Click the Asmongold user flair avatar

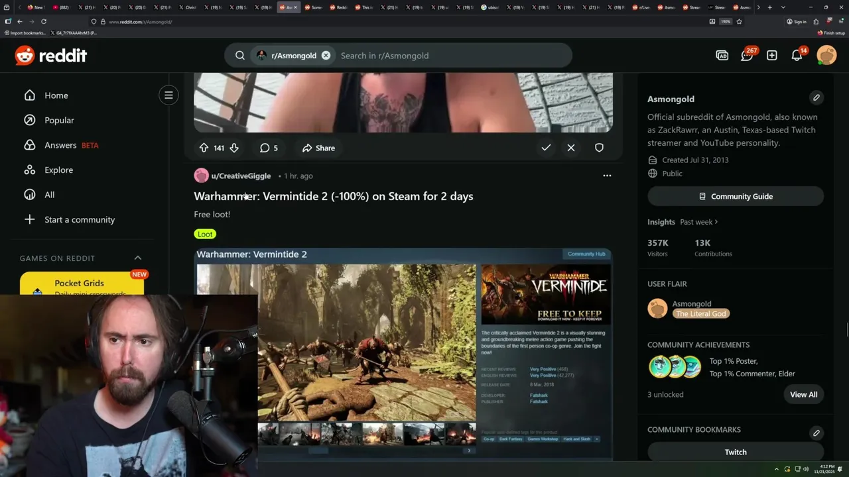657,309
